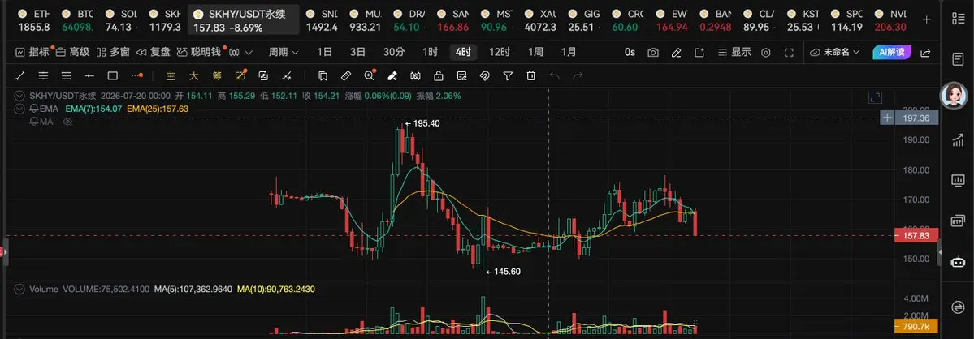974x339 pixels.
Task: Expand the chart pane with corner icon
Action: pos(875,97)
